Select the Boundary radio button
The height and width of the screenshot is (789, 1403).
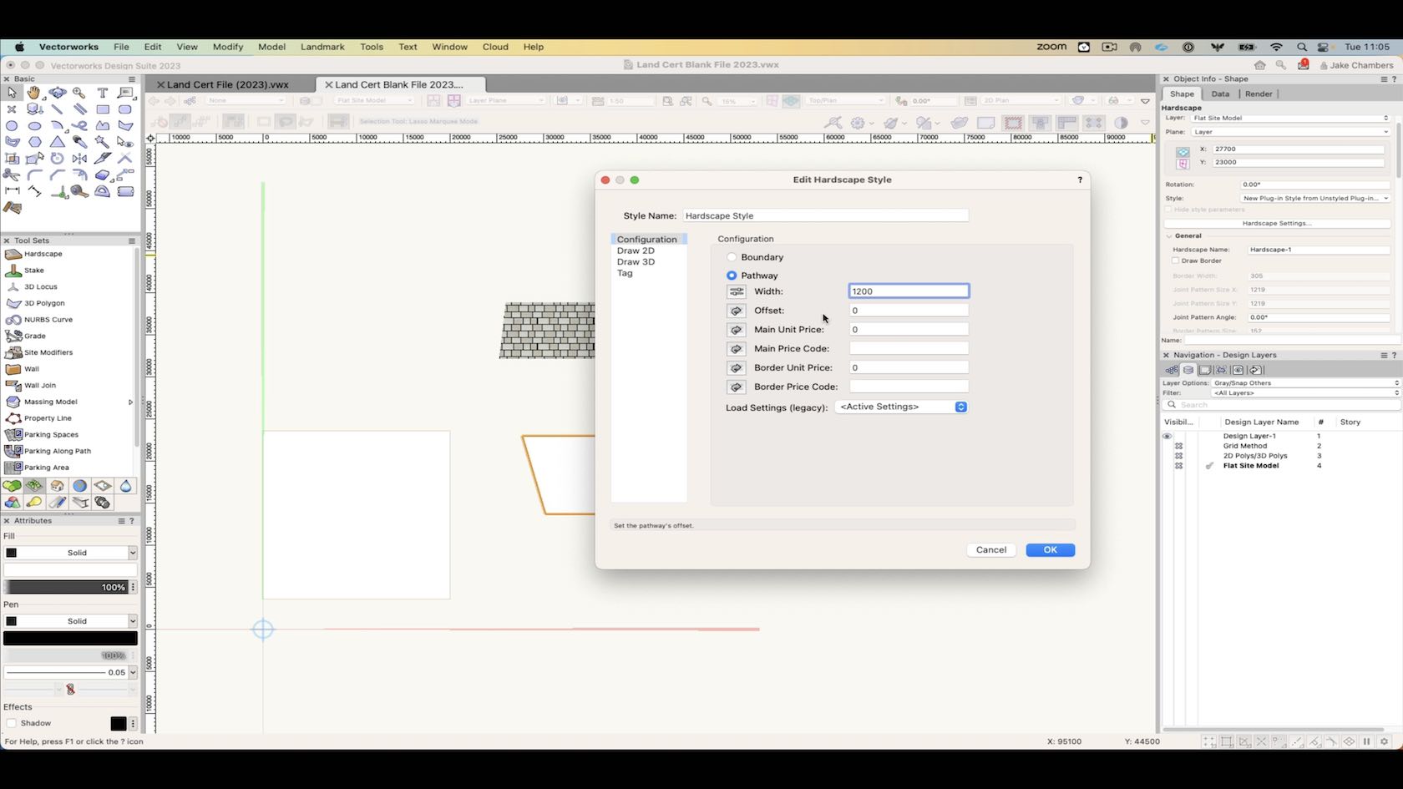click(x=732, y=257)
